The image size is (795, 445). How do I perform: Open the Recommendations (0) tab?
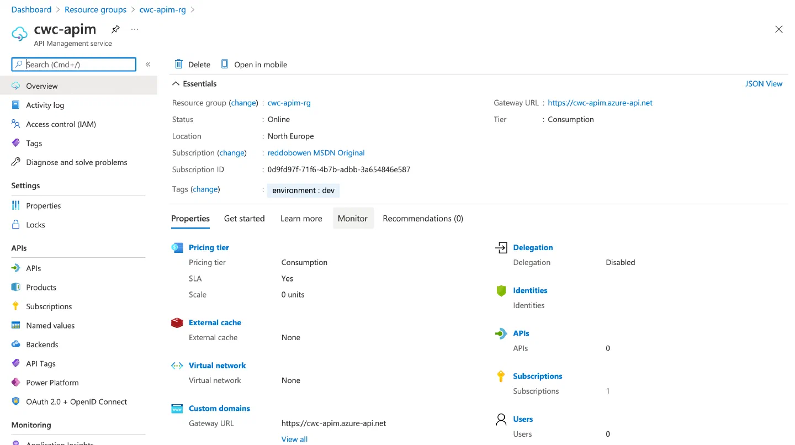coord(423,219)
